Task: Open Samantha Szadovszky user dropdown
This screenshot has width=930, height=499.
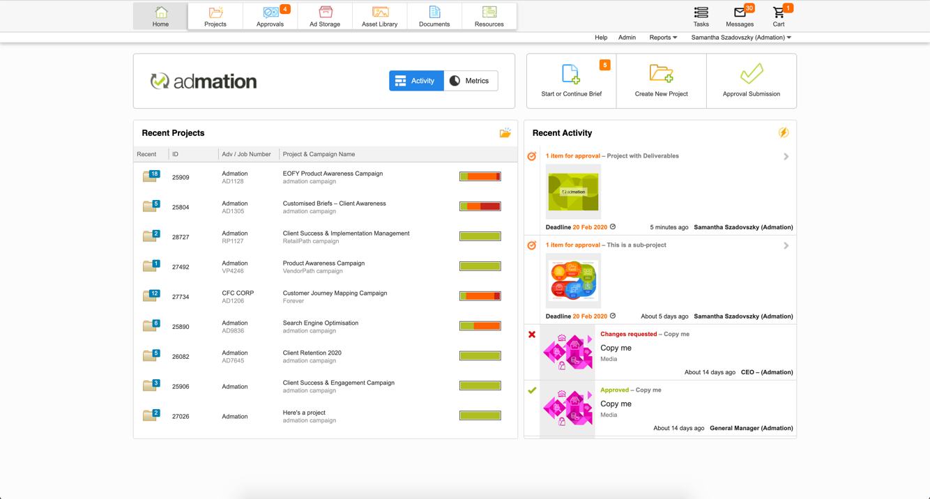Action: [x=741, y=38]
